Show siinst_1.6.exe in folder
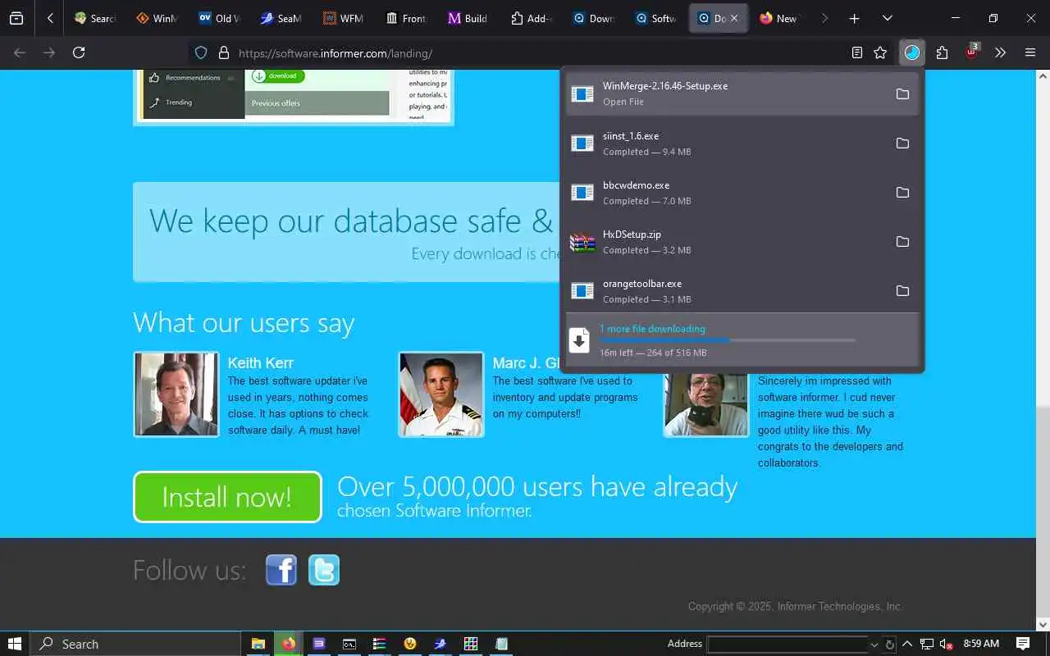The height and width of the screenshot is (656, 1050). click(902, 143)
